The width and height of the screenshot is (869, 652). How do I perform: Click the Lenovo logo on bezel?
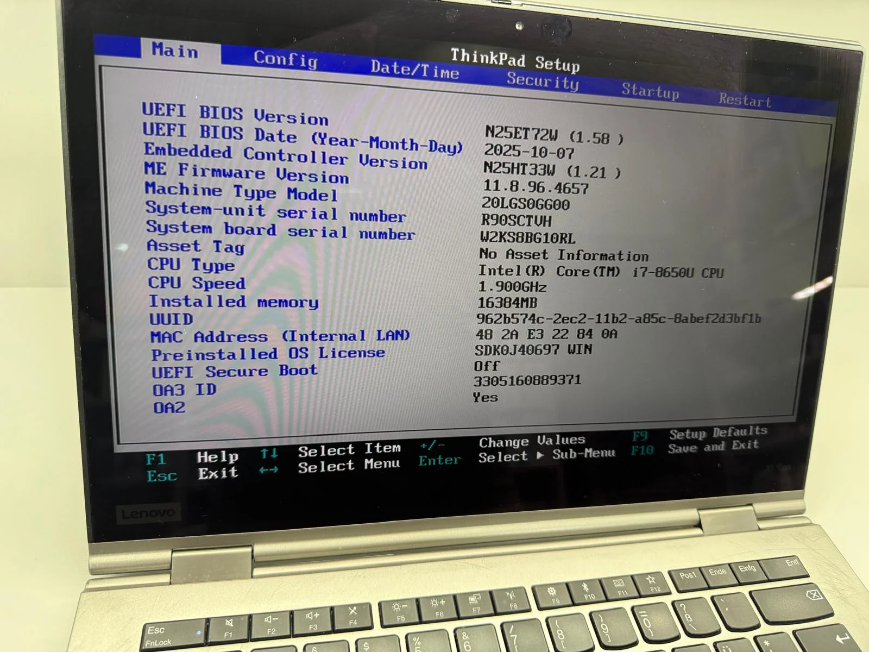(x=148, y=514)
